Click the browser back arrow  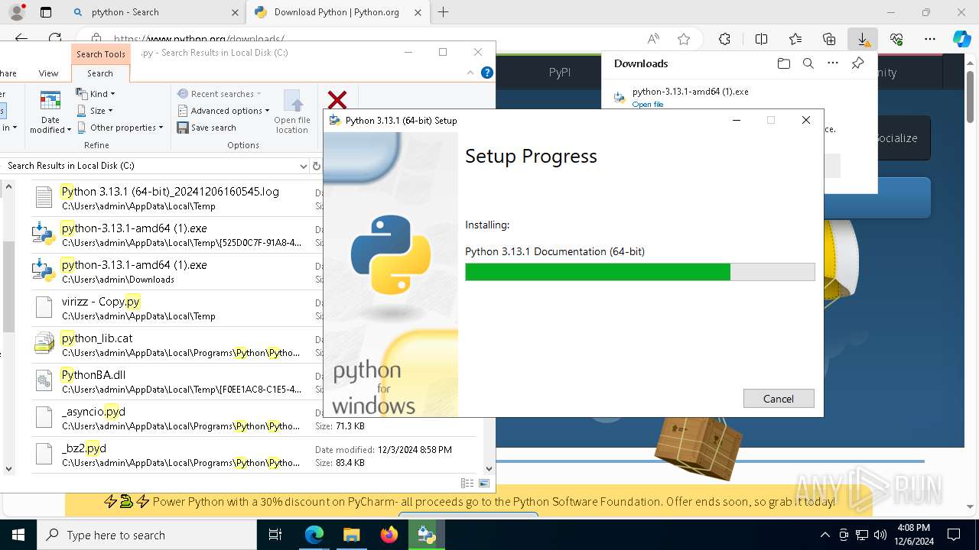point(21,39)
